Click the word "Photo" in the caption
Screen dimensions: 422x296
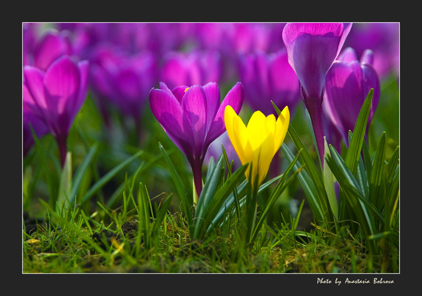(324, 281)
